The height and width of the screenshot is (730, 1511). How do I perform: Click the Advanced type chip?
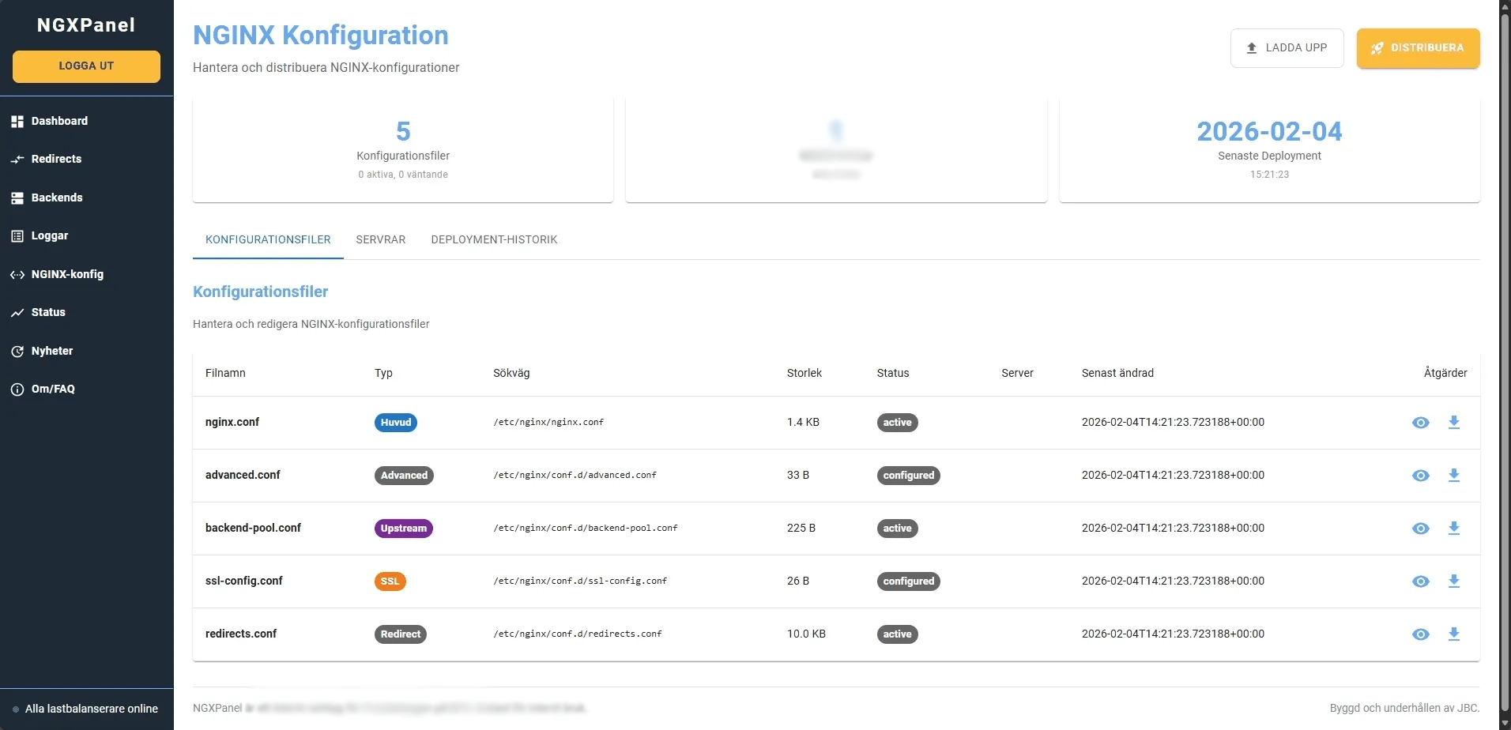pyautogui.click(x=404, y=476)
